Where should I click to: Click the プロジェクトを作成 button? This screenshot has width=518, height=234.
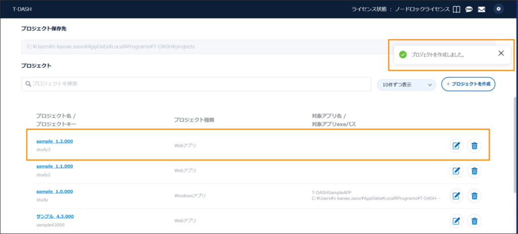tap(468, 84)
